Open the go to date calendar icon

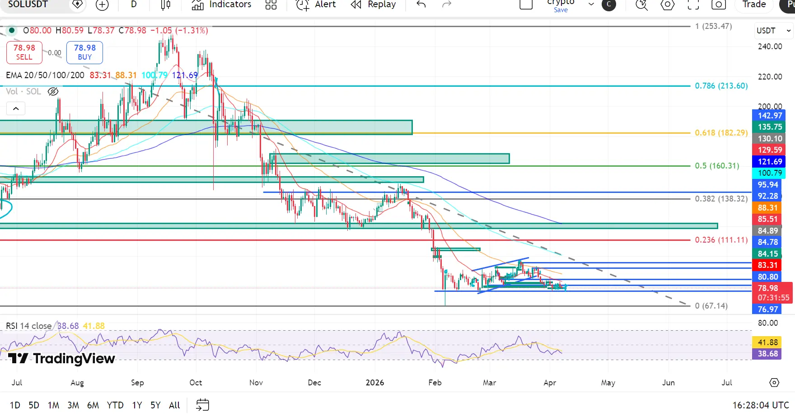pyautogui.click(x=203, y=405)
